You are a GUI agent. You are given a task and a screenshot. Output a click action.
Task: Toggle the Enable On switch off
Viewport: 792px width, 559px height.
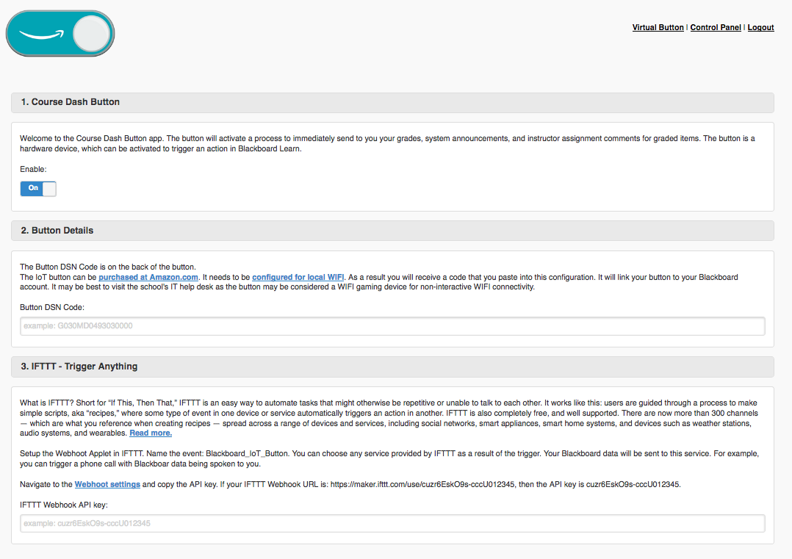click(38, 188)
